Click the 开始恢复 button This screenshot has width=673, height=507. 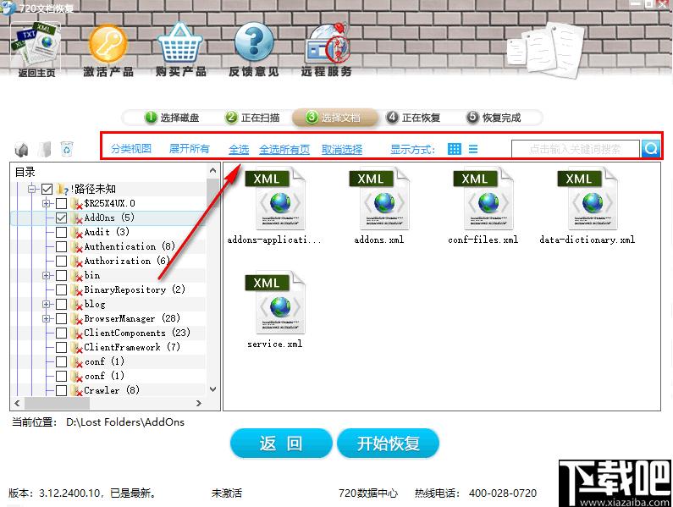coord(388,443)
